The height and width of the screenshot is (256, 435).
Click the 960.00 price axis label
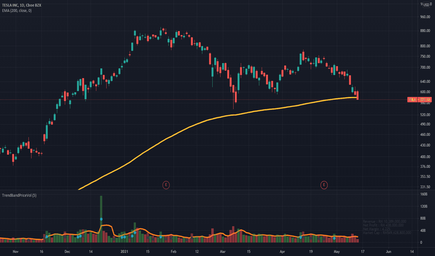click(425, 17)
